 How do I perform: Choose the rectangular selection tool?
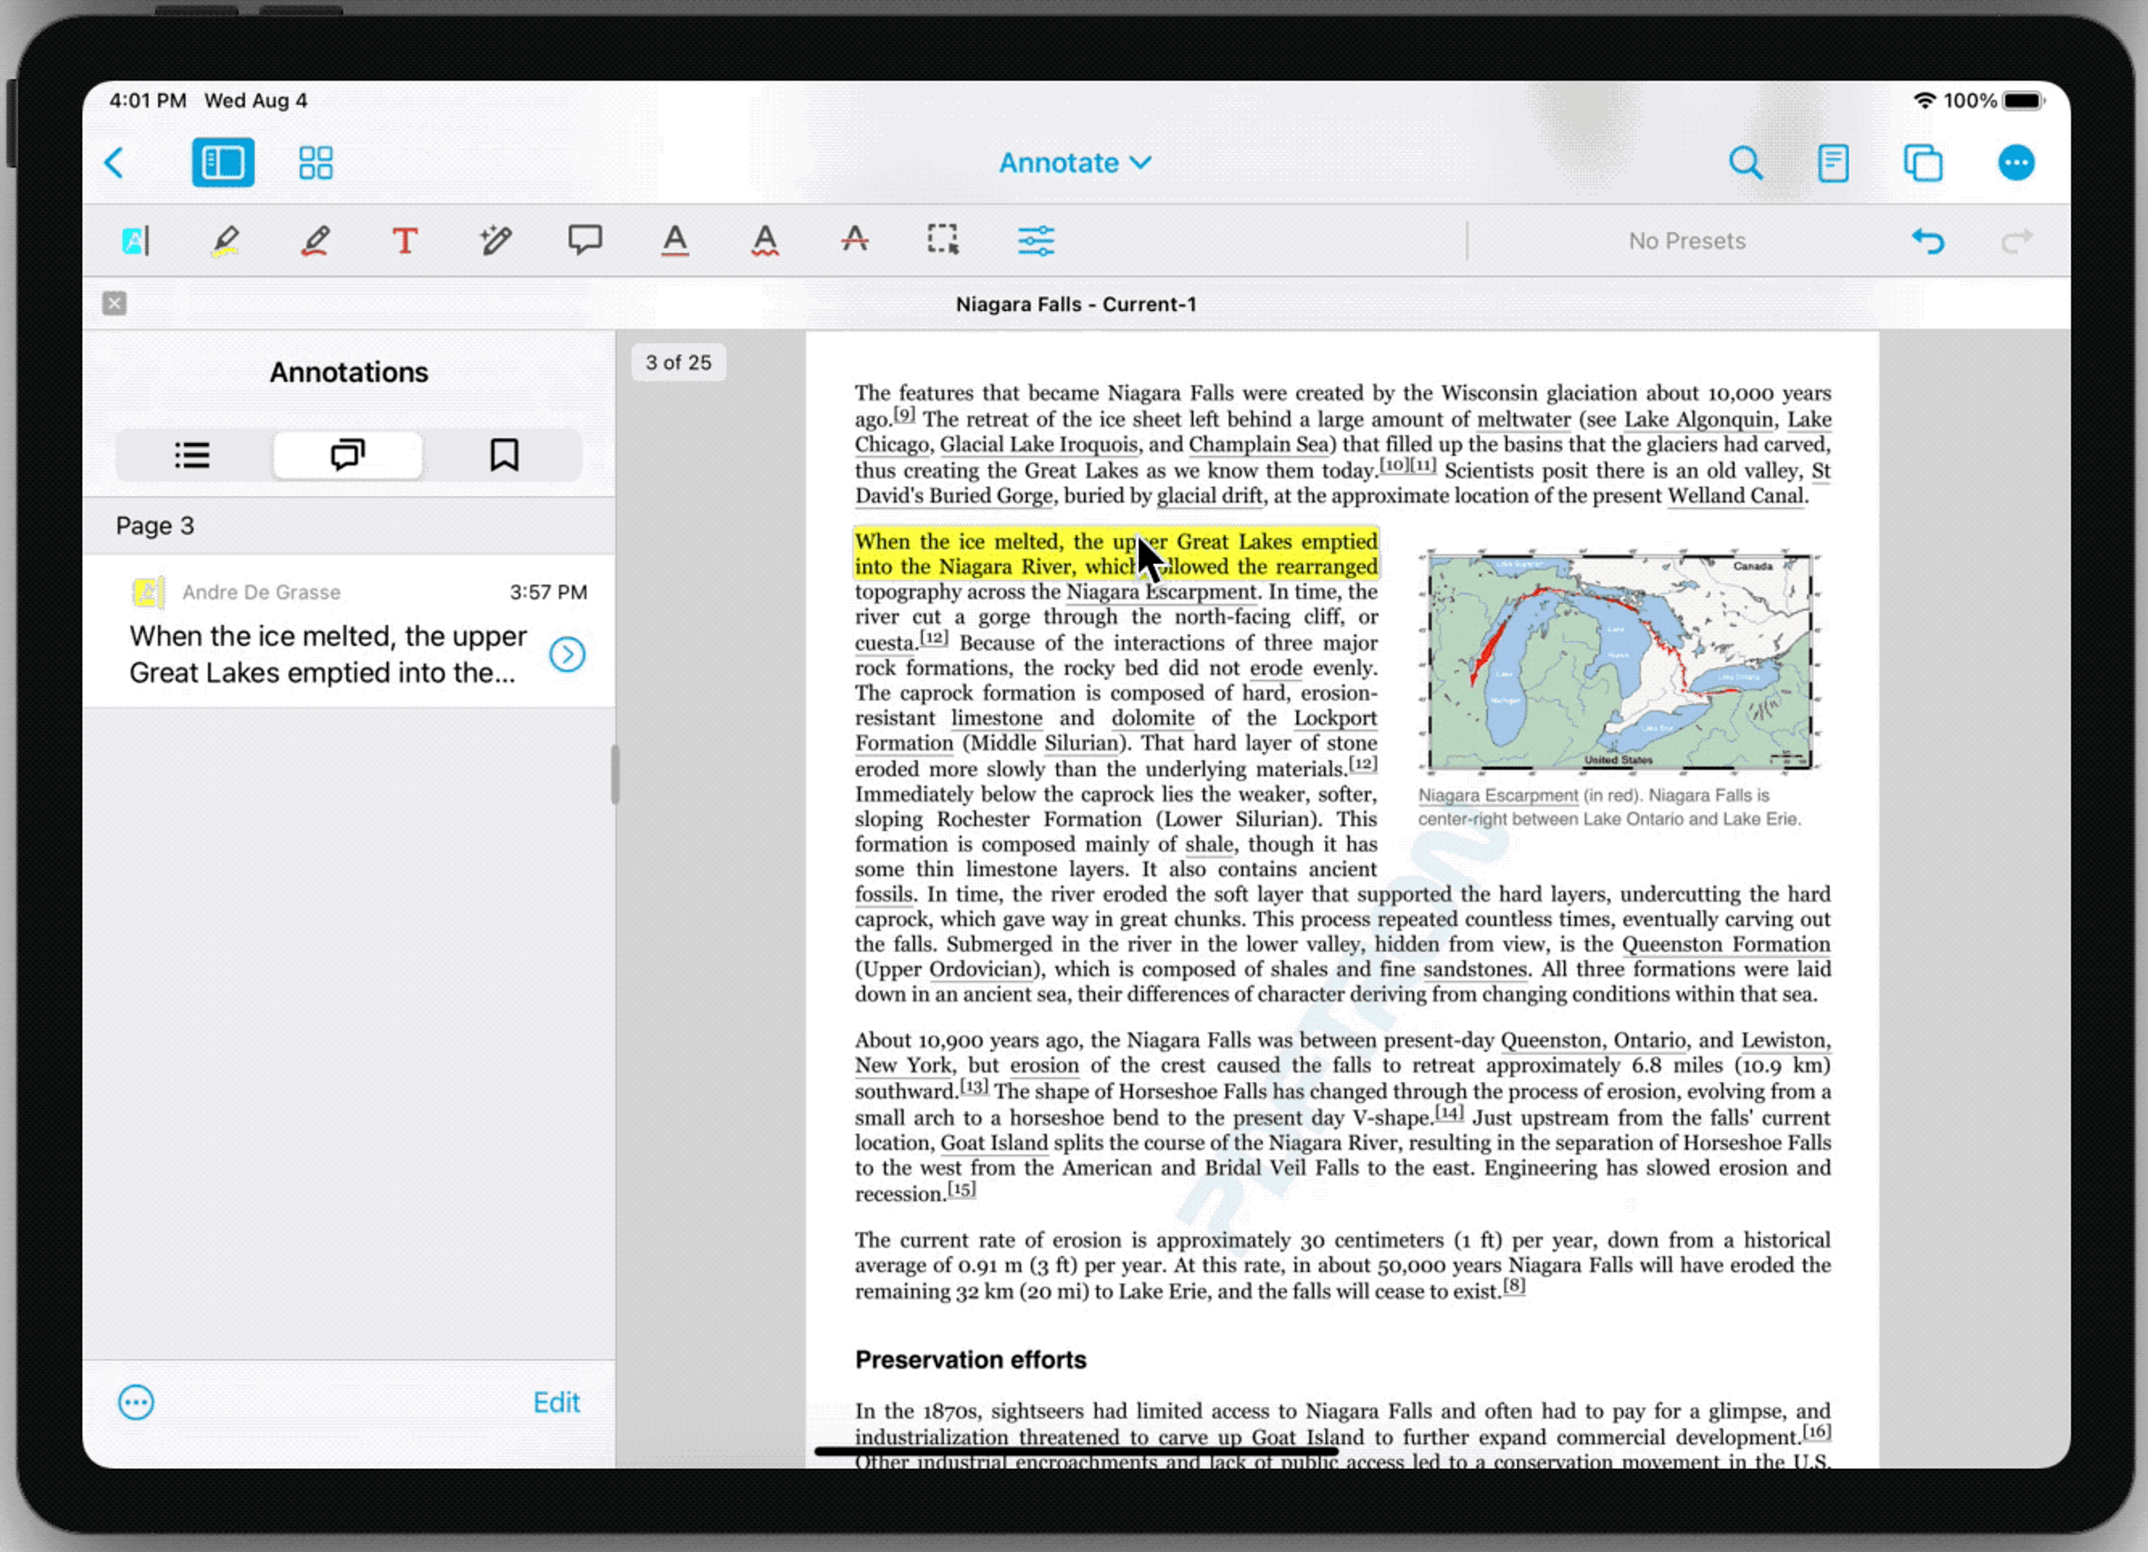point(943,239)
